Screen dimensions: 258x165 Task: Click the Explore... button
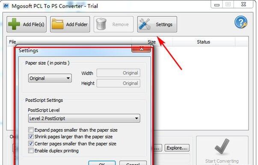coord(177,148)
